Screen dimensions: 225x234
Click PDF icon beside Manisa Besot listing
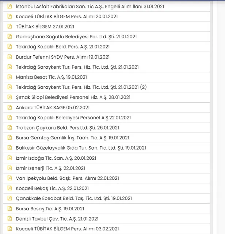(9, 77)
